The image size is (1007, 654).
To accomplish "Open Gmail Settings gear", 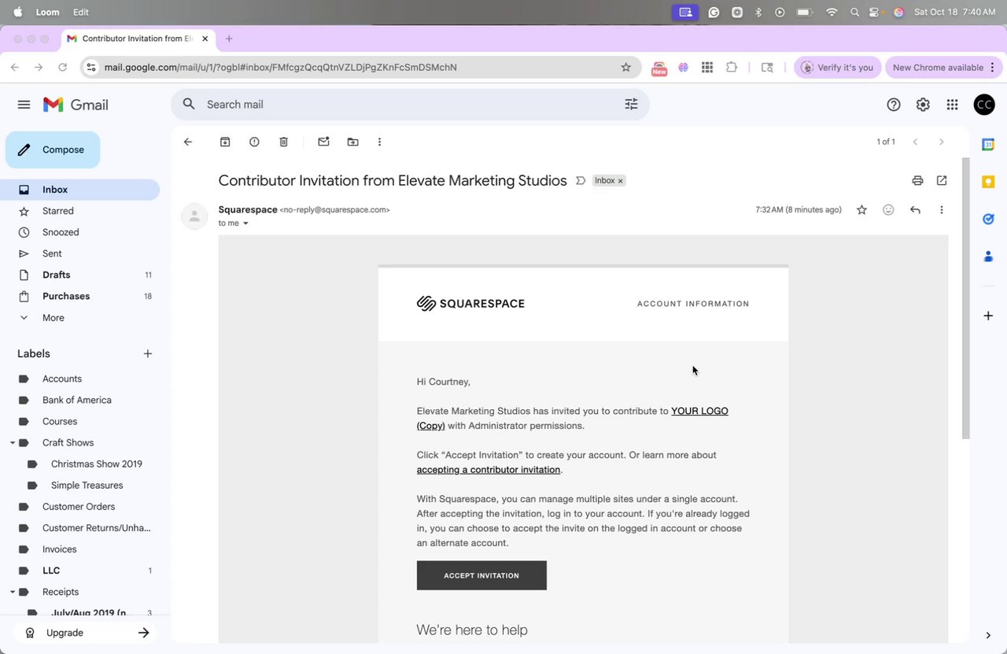I will [923, 105].
